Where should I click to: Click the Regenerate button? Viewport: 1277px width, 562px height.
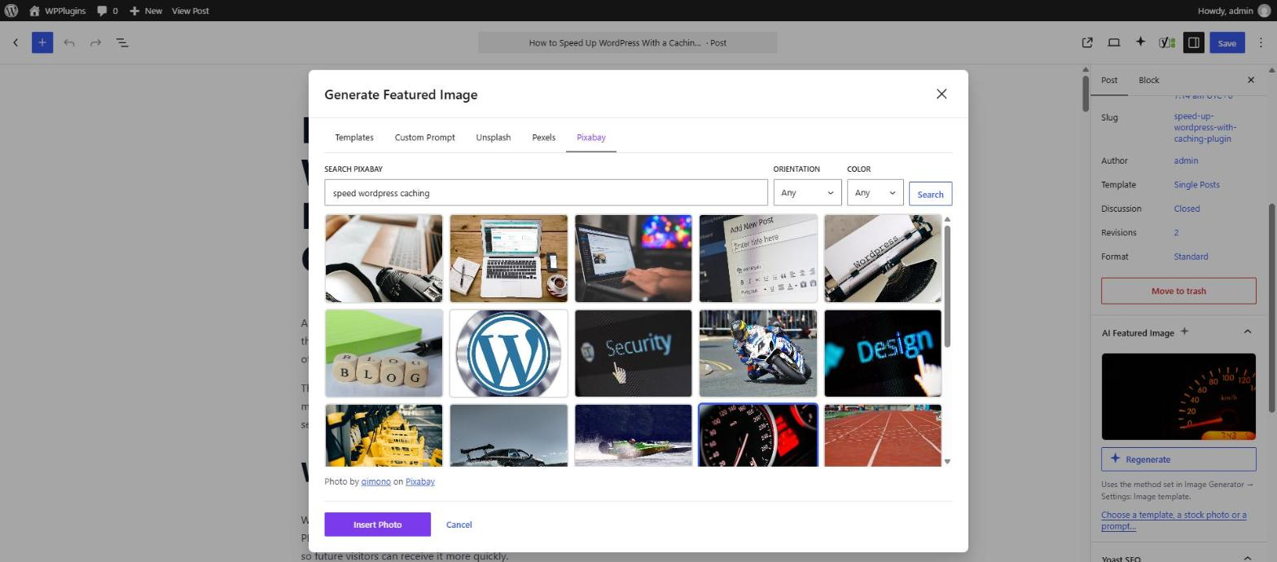[1178, 459]
